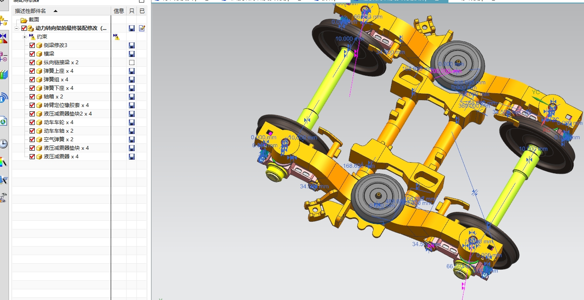584x300 pixels.
Task: Click the cube part icon of 横梁
Action: coord(39,54)
